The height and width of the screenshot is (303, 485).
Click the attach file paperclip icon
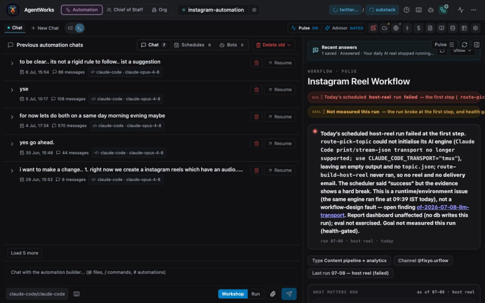(273, 294)
